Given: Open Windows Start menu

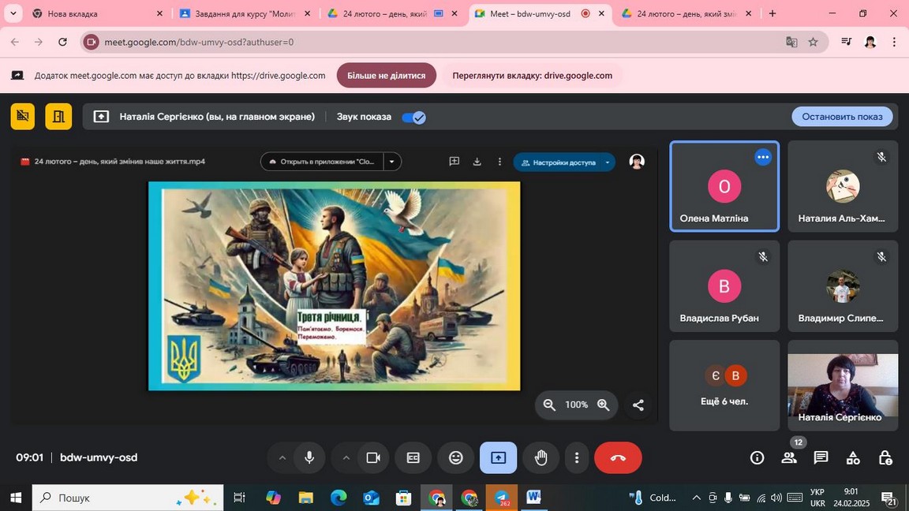Looking at the screenshot, I should 16,497.
